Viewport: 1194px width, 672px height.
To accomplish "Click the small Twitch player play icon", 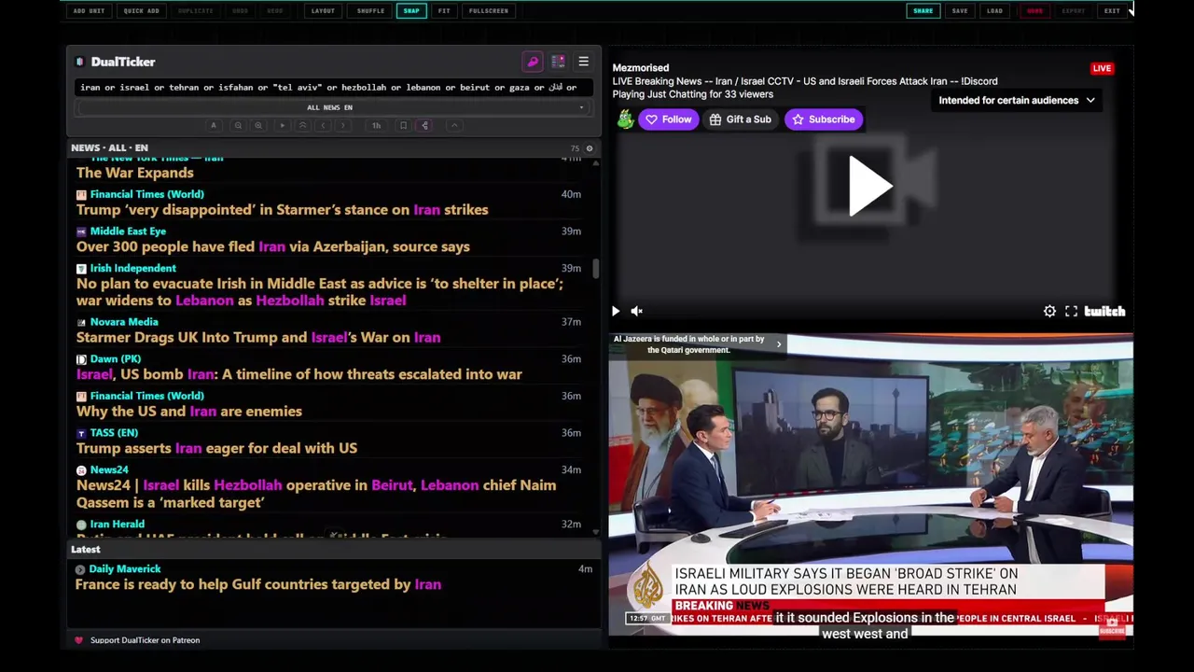I will 616,311.
